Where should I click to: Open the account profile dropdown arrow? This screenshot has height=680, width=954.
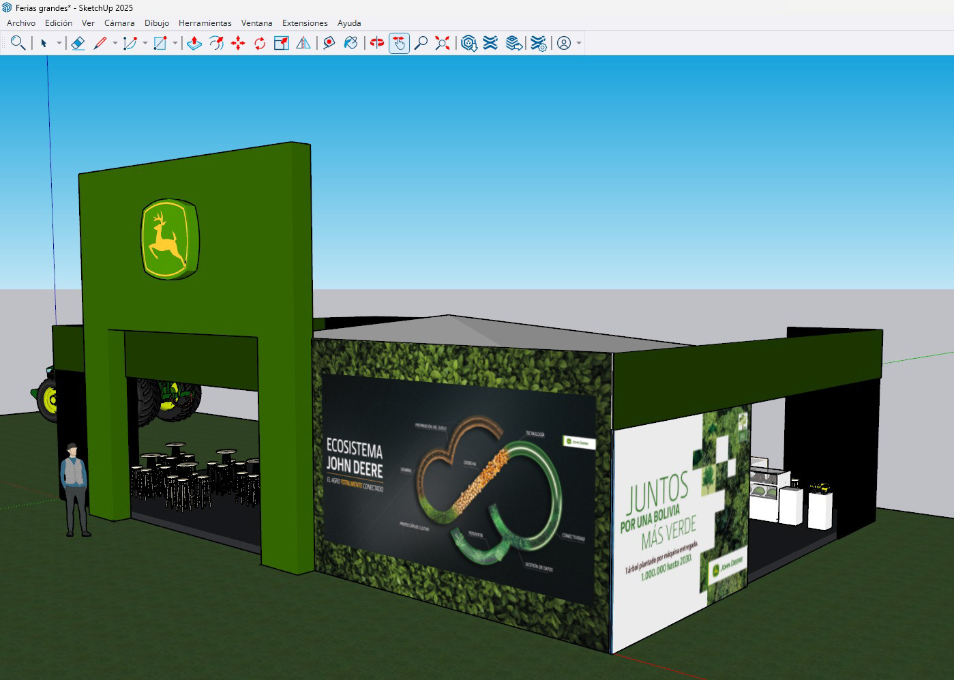pos(579,44)
